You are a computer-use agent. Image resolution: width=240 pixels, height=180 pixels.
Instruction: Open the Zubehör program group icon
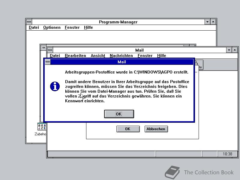42,127
